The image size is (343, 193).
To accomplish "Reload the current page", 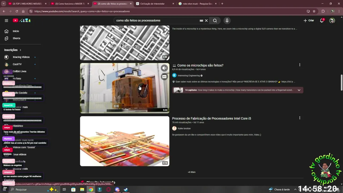I will click(17, 11).
